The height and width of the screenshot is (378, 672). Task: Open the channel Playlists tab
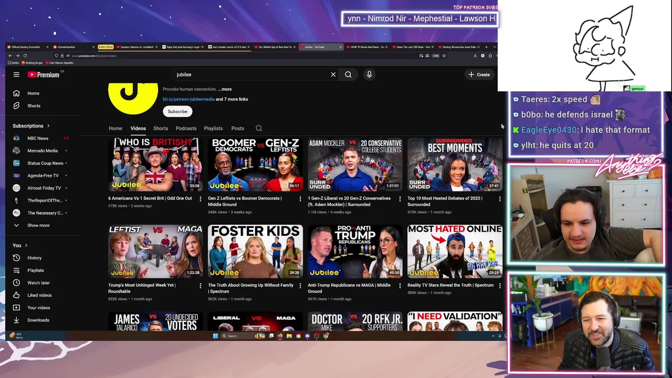(213, 128)
